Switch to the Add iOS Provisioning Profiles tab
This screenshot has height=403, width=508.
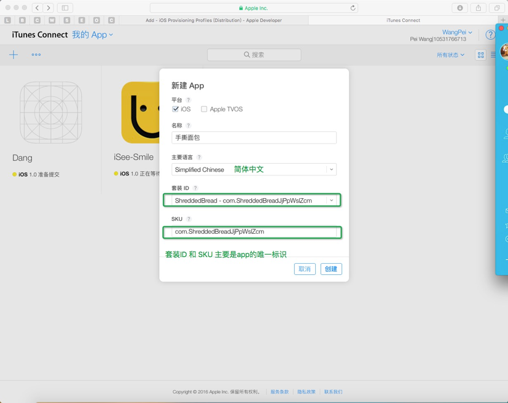click(214, 20)
